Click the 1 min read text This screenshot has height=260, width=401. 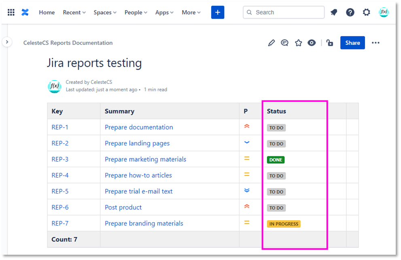coord(155,90)
